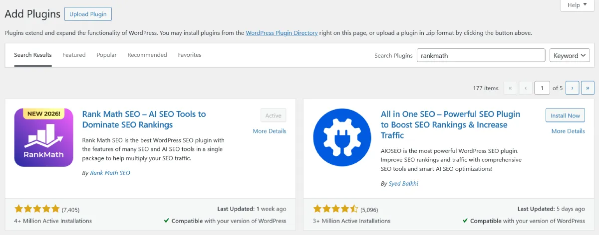Click the Search Plugins label
Image resolution: width=599 pixels, height=235 pixels.
(x=393, y=56)
